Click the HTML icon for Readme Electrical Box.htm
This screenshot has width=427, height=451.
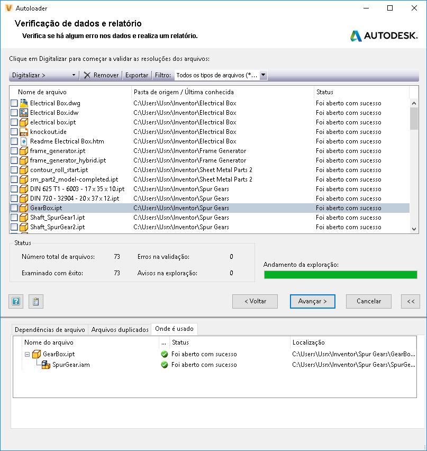24,141
